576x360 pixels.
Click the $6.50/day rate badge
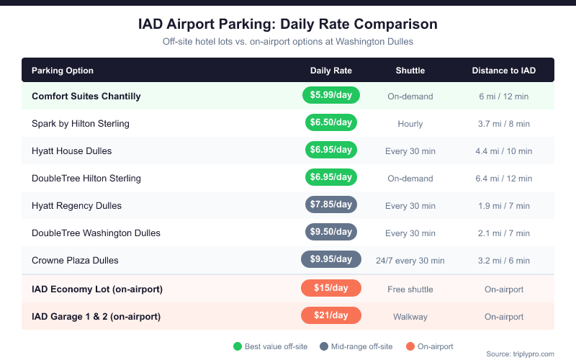[331, 123]
